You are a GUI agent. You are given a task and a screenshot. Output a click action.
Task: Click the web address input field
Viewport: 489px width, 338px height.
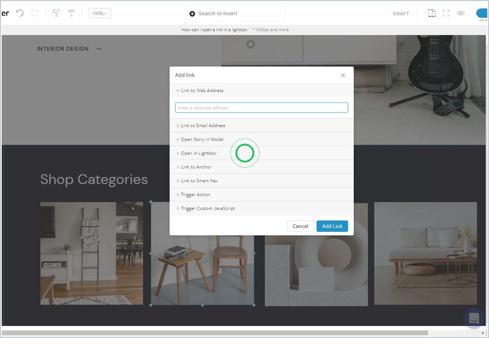[262, 108]
